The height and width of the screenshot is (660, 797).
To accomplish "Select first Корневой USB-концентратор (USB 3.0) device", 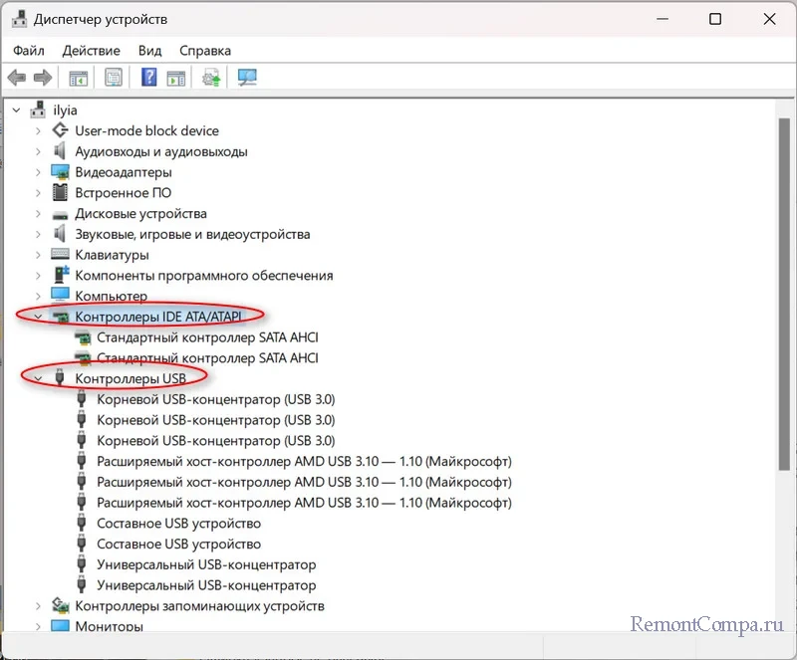I will tap(215, 399).
